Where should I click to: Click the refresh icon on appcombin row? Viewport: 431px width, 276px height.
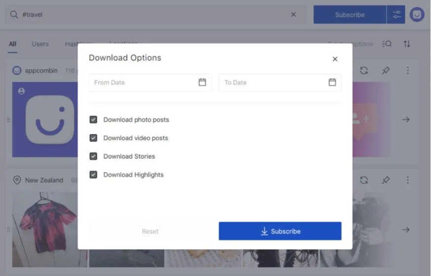click(x=364, y=71)
